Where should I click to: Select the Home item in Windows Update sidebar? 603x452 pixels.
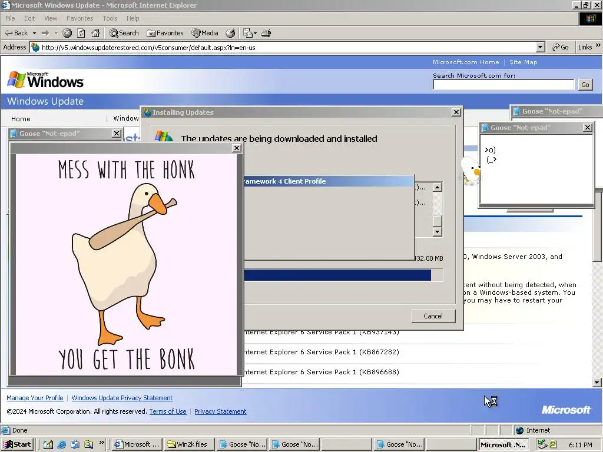coord(21,119)
